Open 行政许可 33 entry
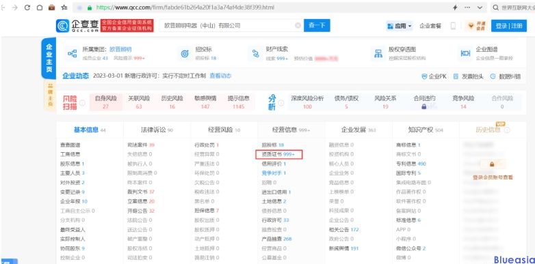 [x=275, y=220]
